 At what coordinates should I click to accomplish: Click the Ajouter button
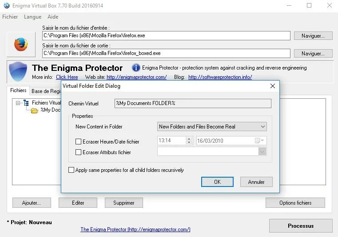click(x=32, y=203)
